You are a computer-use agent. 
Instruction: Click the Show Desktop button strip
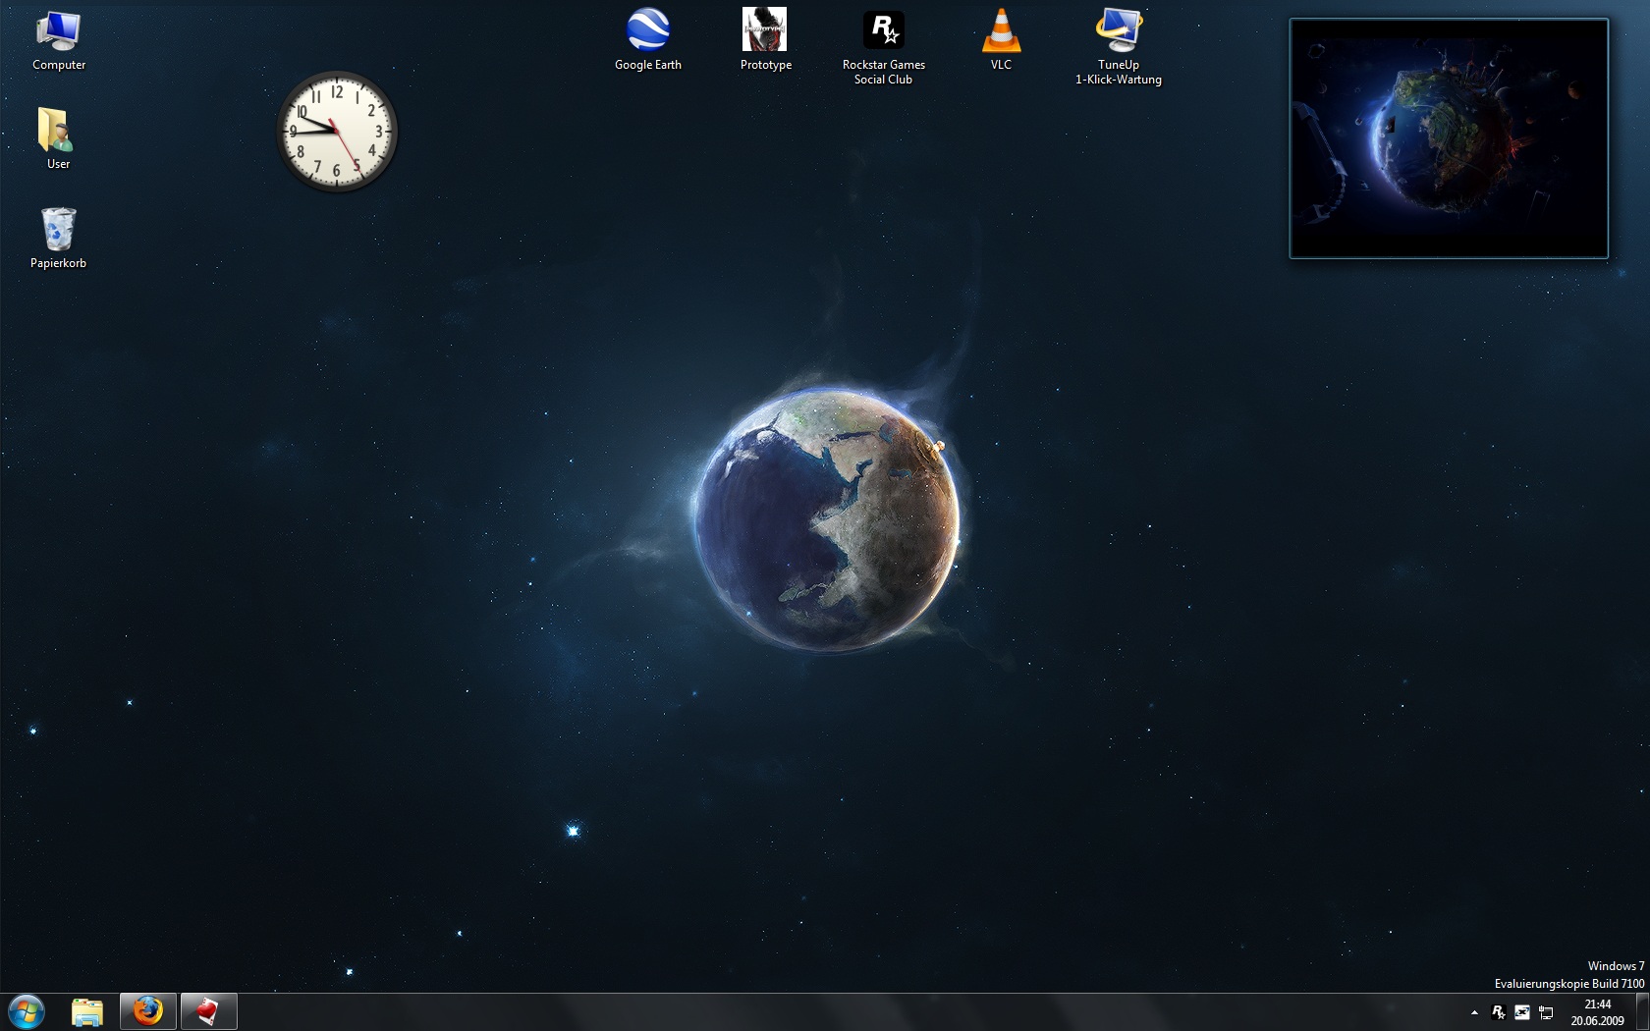tap(1642, 1012)
